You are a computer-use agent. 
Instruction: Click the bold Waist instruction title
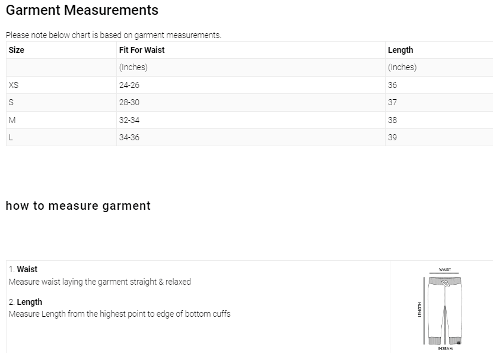[x=27, y=269]
